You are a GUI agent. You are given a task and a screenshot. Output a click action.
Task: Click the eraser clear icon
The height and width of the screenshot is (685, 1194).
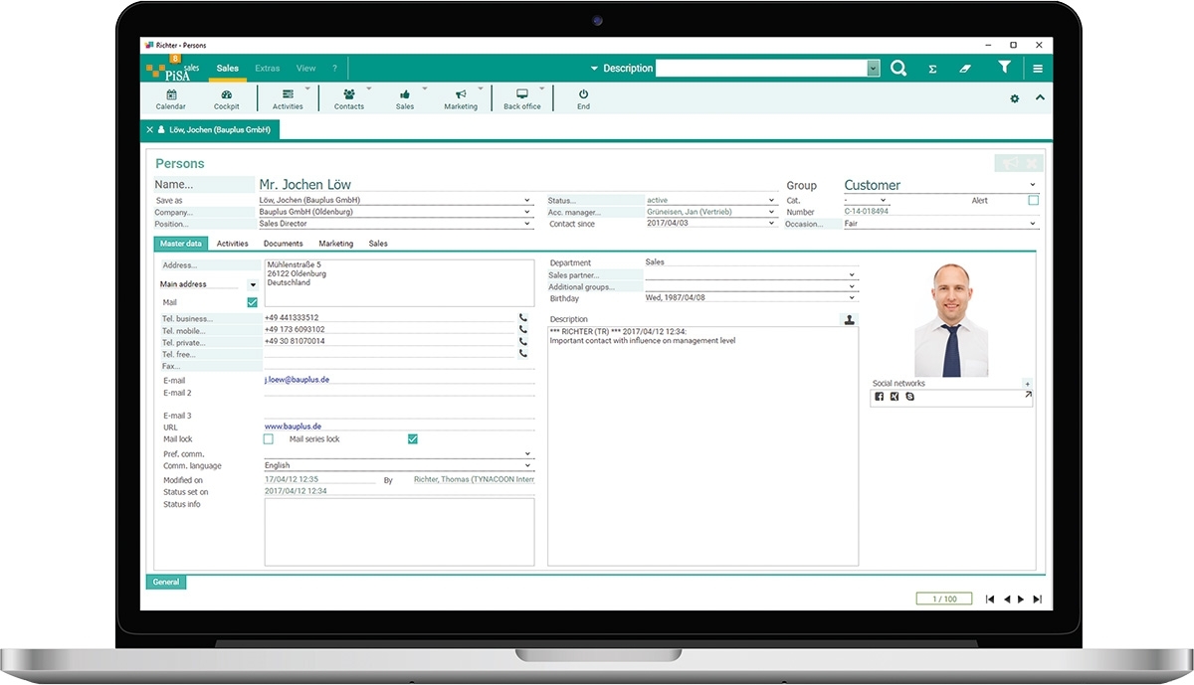[x=964, y=69]
